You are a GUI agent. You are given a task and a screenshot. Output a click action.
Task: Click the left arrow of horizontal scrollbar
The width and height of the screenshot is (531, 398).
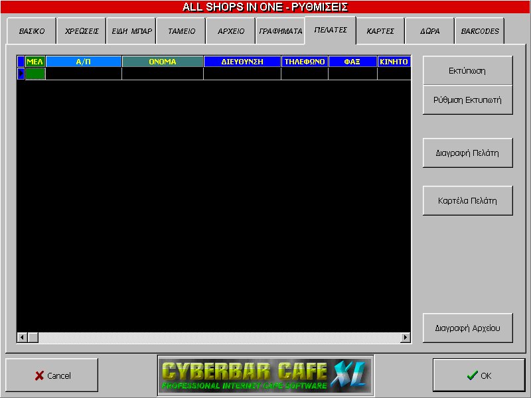(22, 338)
